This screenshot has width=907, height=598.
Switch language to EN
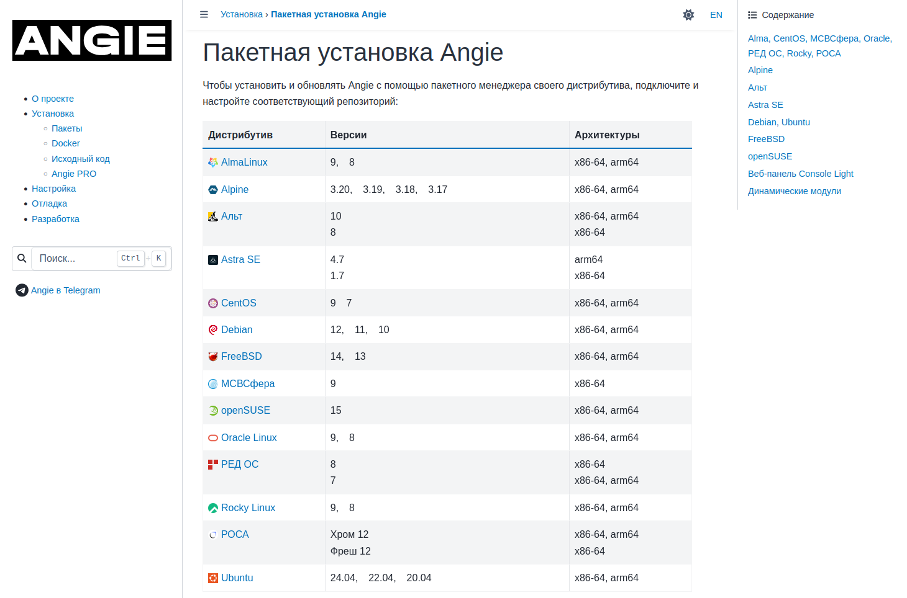(x=716, y=15)
